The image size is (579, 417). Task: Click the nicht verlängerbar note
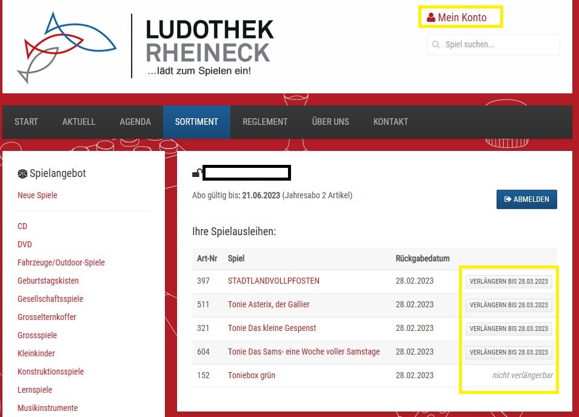(523, 375)
